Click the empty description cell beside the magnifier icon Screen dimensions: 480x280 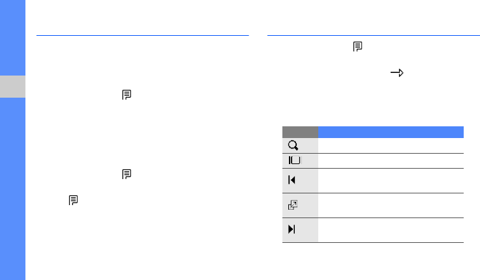391,145
